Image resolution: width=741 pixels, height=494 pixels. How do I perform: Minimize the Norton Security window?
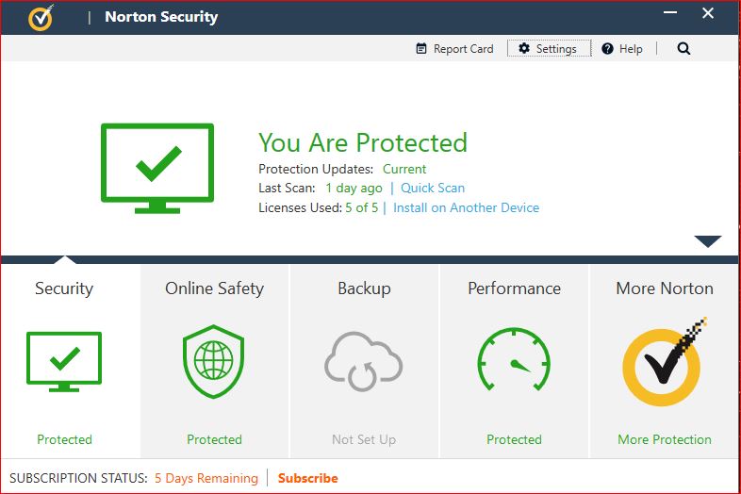[670, 12]
